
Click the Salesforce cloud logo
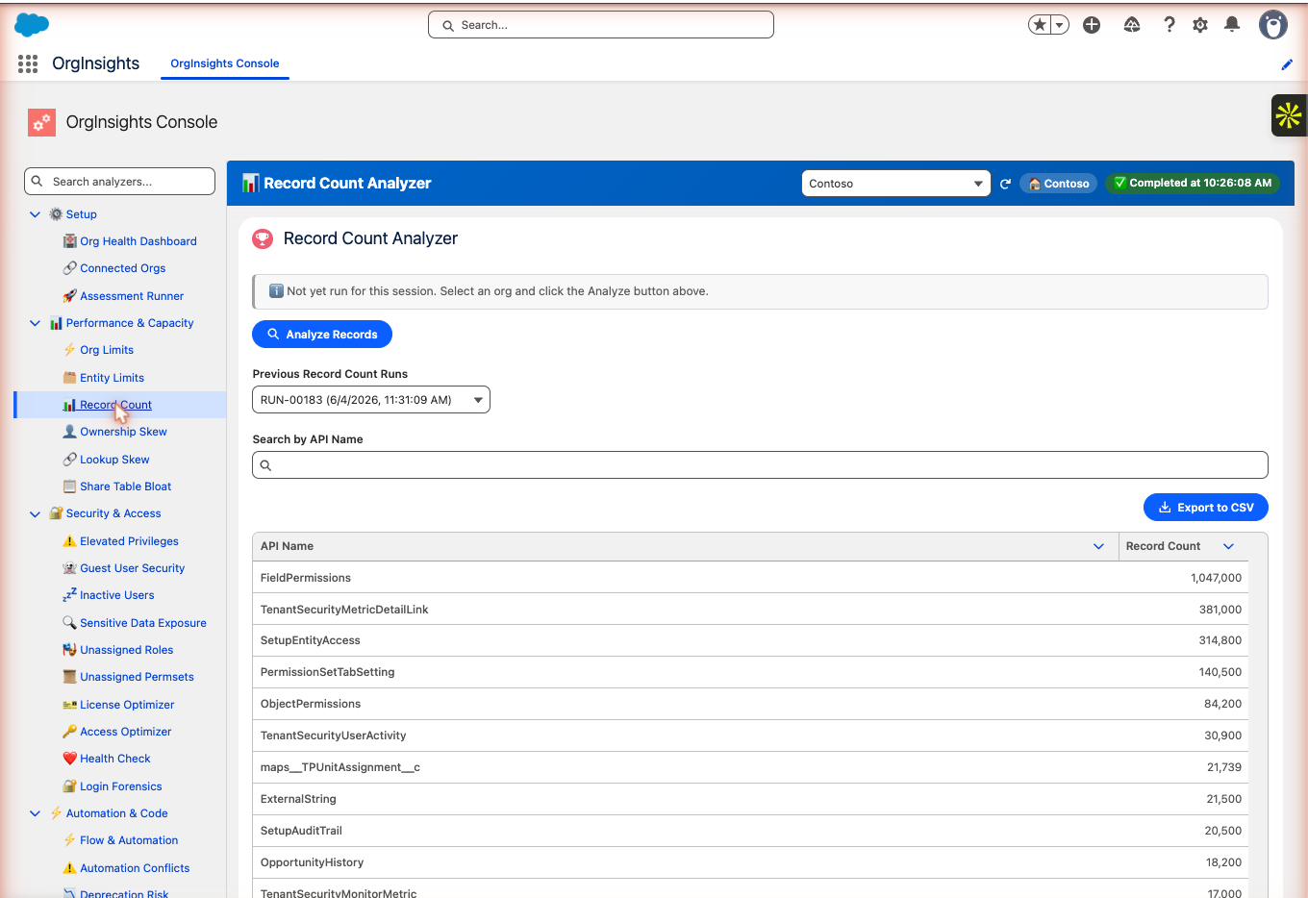[x=32, y=25]
